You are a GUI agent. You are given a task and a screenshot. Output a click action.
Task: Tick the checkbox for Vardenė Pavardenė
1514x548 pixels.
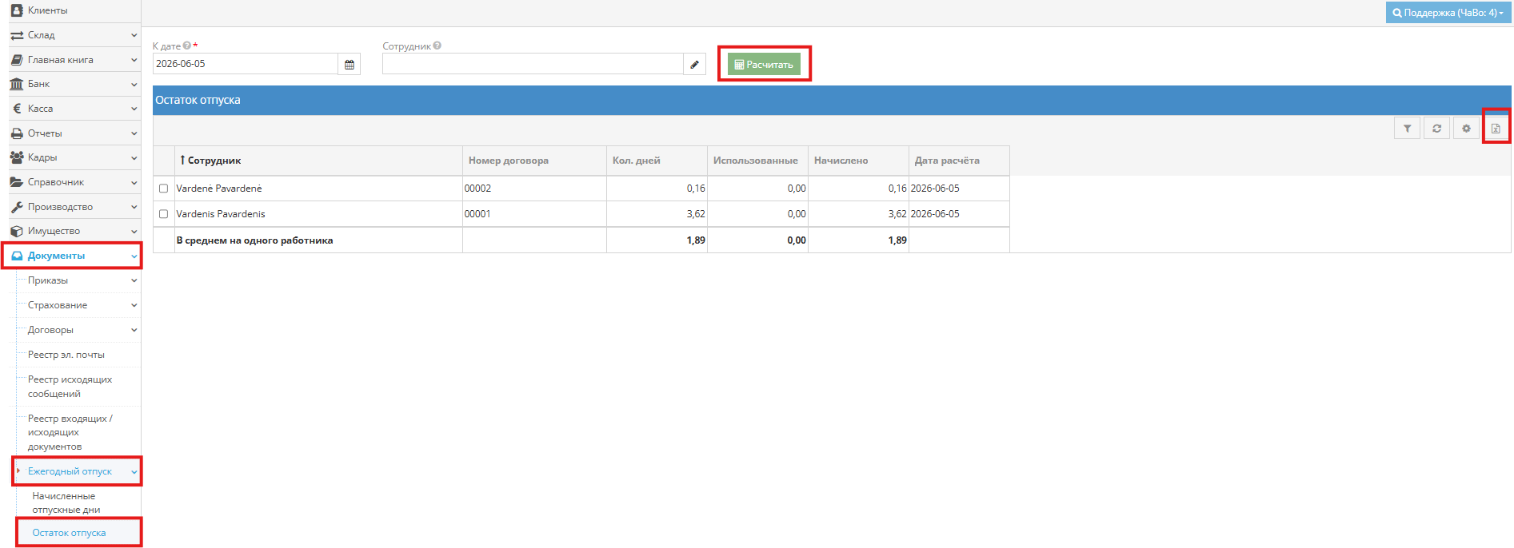coord(163,189)
